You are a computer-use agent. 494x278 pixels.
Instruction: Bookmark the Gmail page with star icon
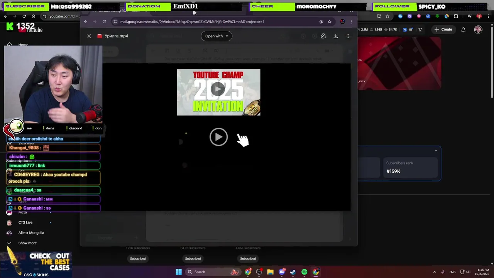point(330,22)
